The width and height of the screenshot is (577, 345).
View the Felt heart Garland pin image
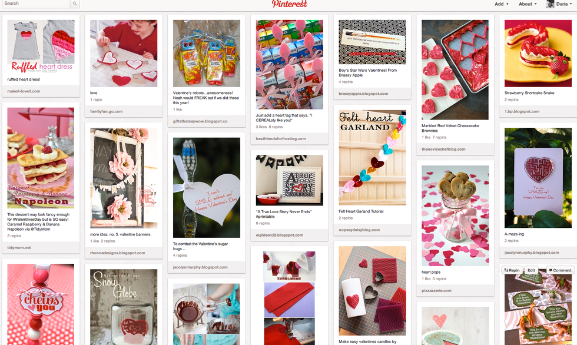click(372, 157)
